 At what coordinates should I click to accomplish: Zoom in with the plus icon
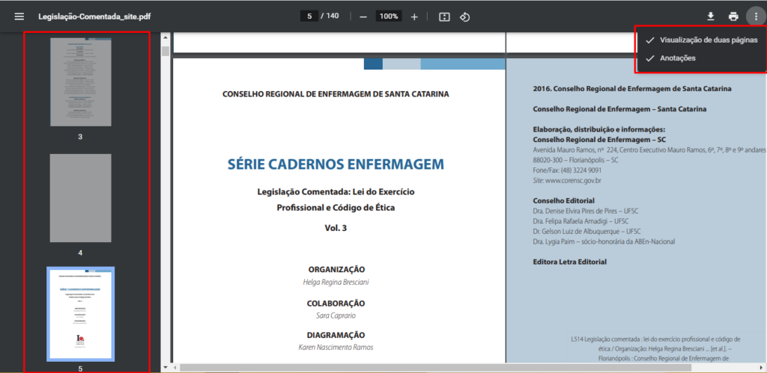coord(414,16)
